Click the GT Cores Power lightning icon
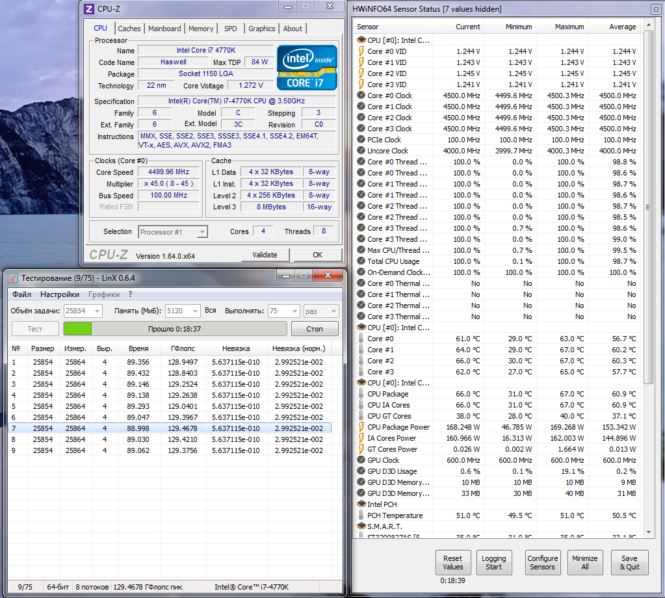The image size is (665, 598). (x=361, y=449)
